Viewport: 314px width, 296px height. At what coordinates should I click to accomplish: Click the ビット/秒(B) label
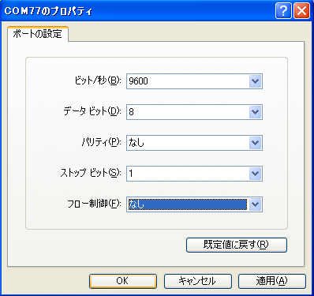pyautogui.click(x=98, y=81)
